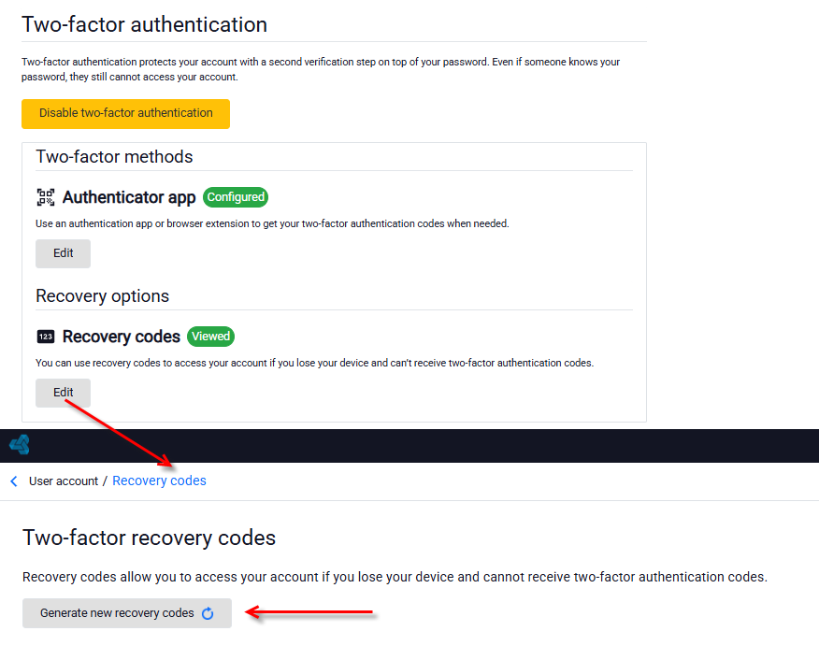This screenshot has height=660, width=819.
Task: Click the Two-factor authentication heading
Action: tap(144, 24)
